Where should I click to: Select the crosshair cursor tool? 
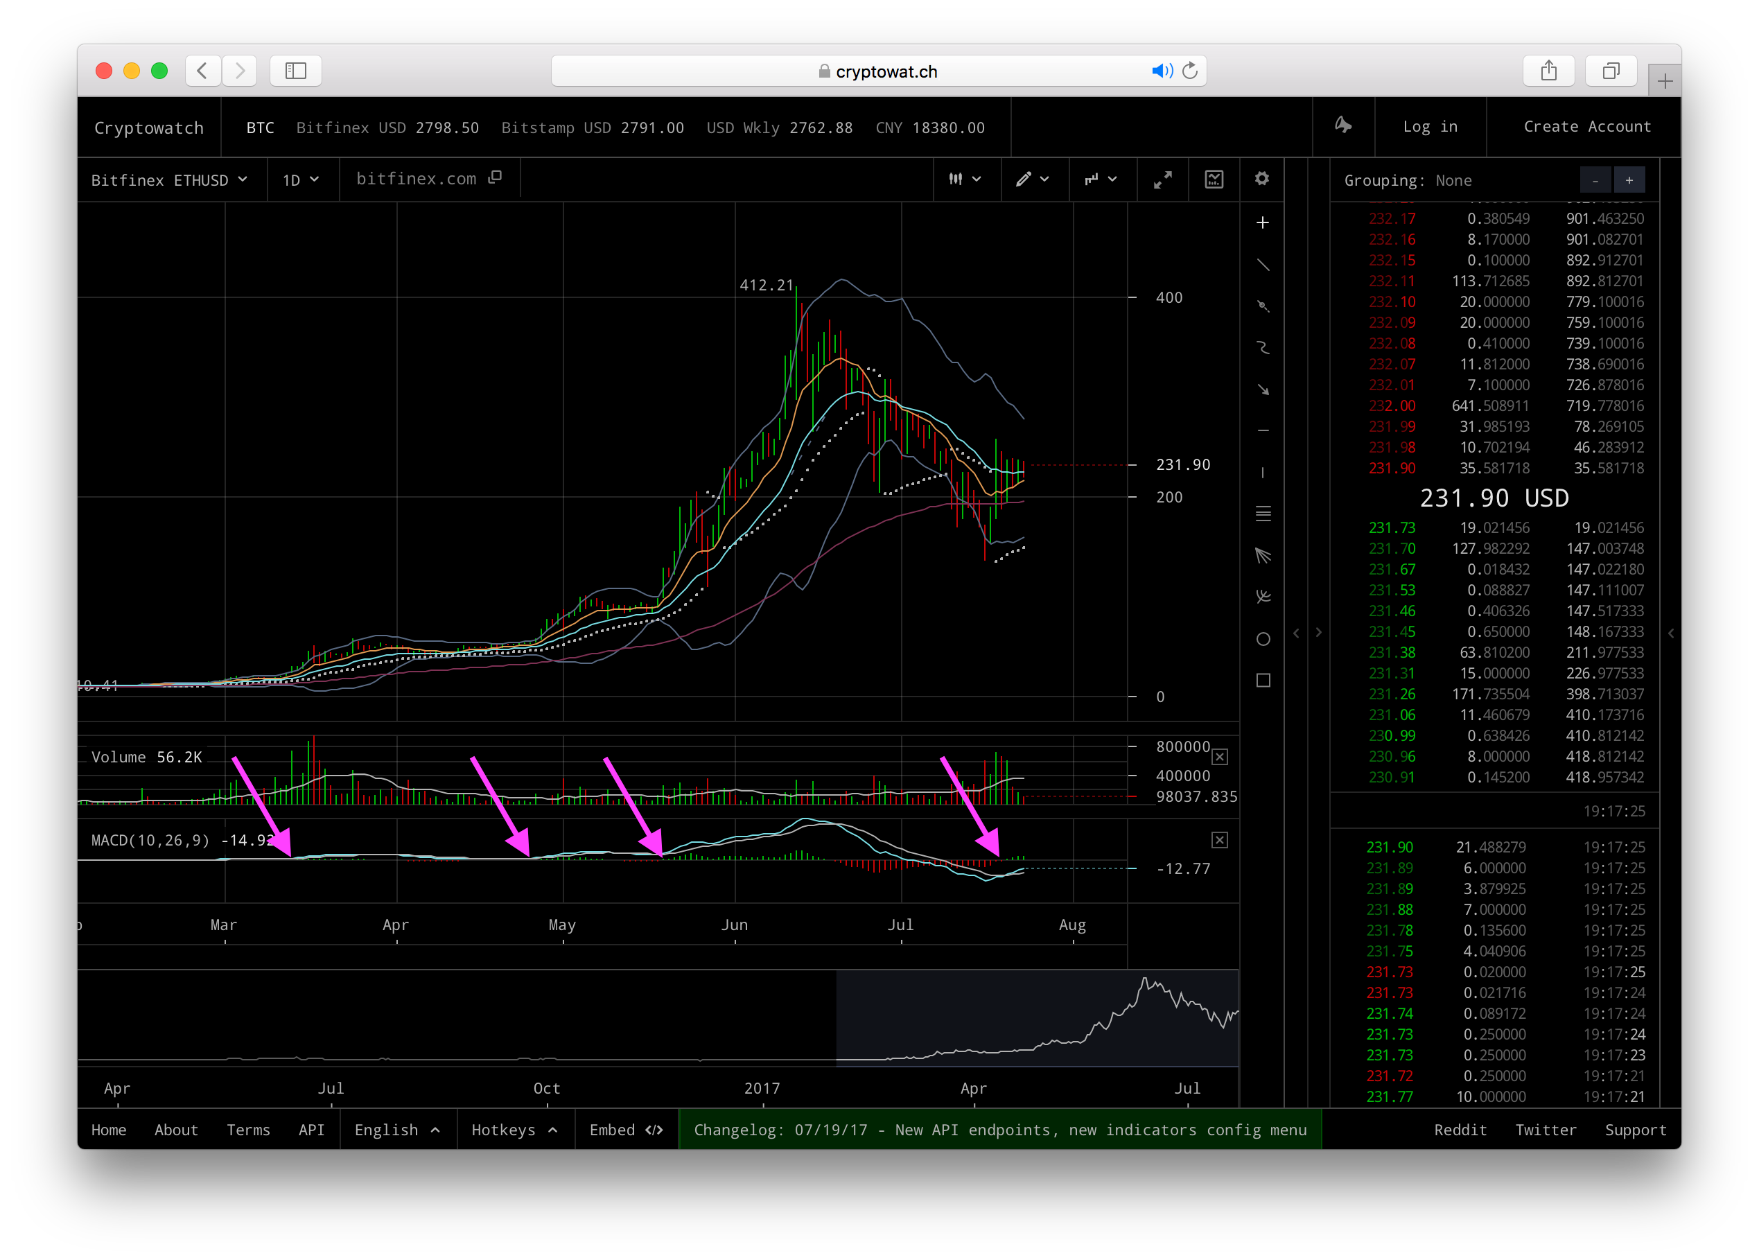click(1263, 223)
